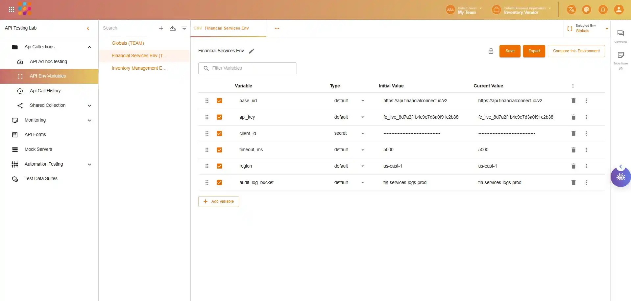The width and height of the screenshot is (631, 301).
Task: Add new environment with plus icon
Action: click(x=161, y=28)
